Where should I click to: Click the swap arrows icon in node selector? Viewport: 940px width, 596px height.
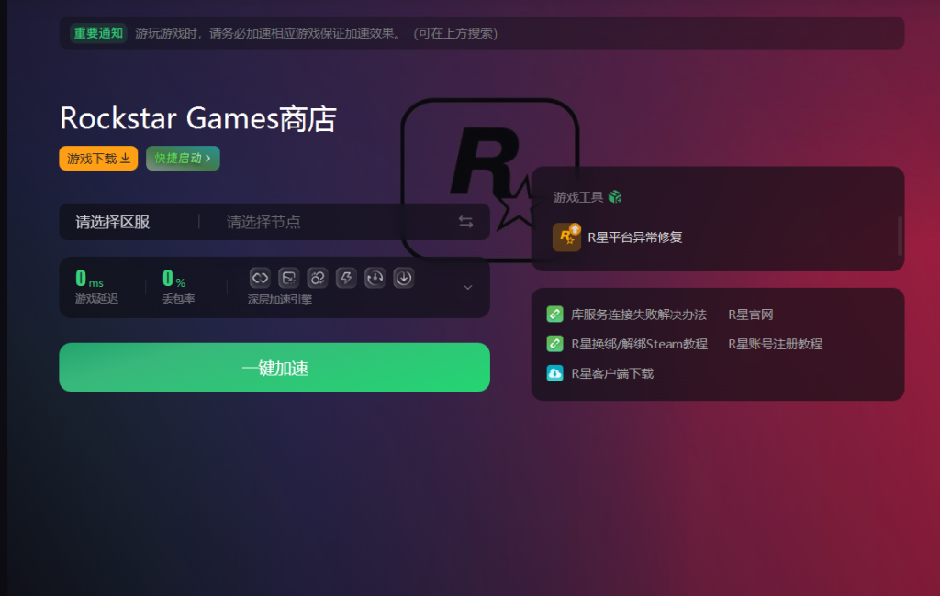click(465, 222)
